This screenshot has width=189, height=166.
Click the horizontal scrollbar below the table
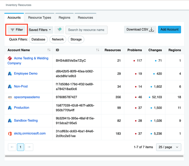point(94,156)
